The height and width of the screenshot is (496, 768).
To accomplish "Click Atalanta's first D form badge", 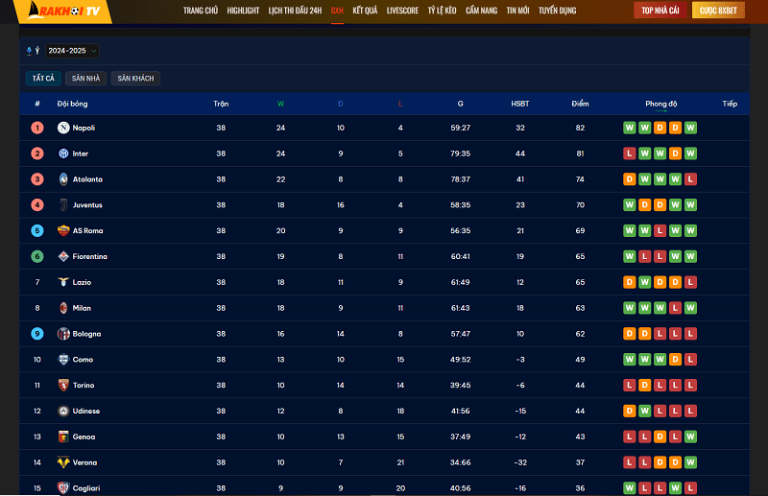I will coord(630,179).
